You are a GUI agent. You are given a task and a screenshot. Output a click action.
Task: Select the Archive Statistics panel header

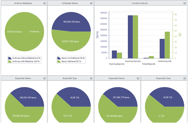pyautogui.click(x=24, y=3)
